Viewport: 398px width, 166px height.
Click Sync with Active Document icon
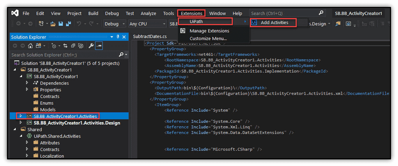(65, 46)
